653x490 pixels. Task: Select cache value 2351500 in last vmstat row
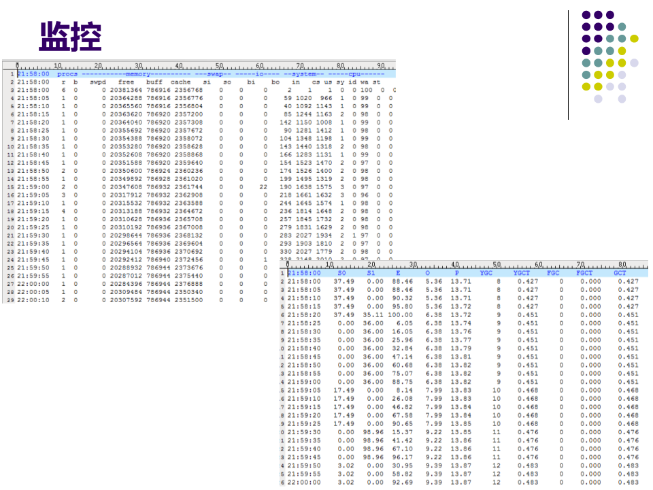188,300
